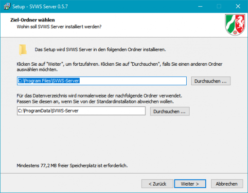248x193 pixels.
Task: Minimize the Setup window
Action: pos(200,6)
